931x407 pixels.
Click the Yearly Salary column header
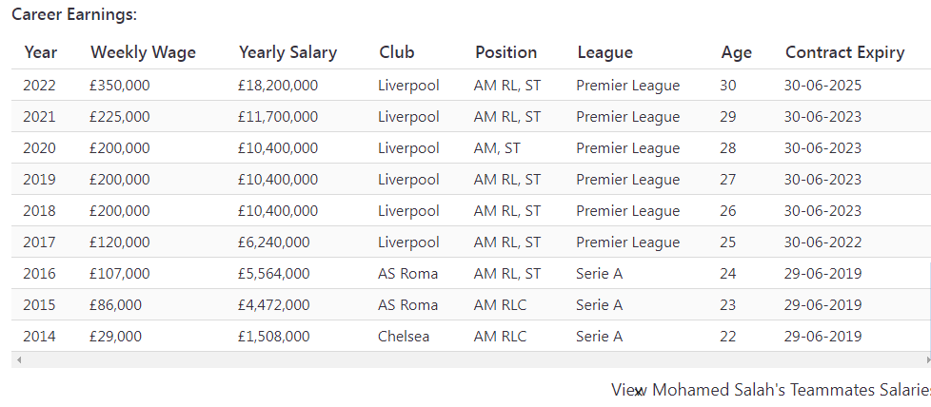point(288,52)
